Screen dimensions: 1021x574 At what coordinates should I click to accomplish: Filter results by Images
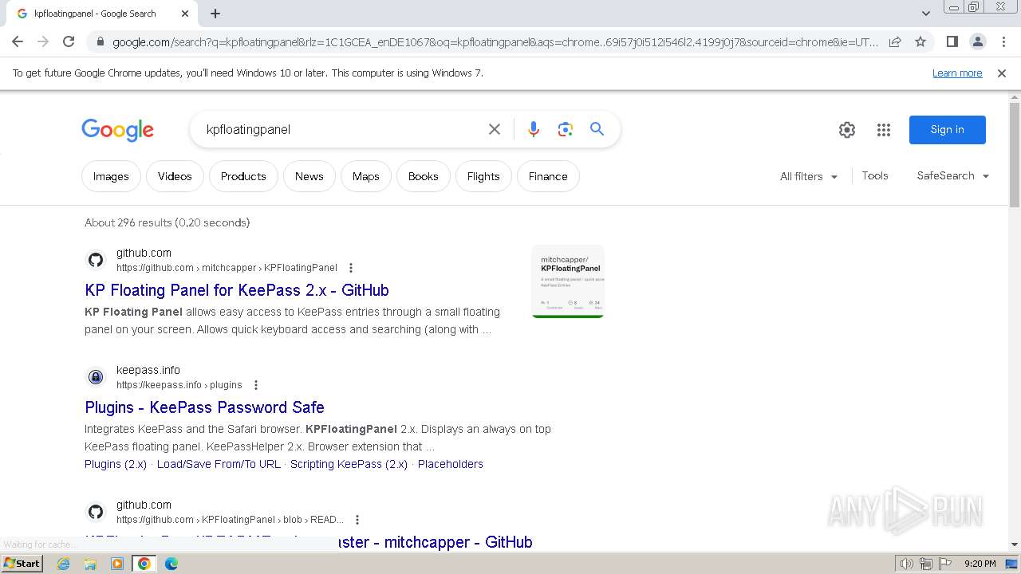point(111,176)
